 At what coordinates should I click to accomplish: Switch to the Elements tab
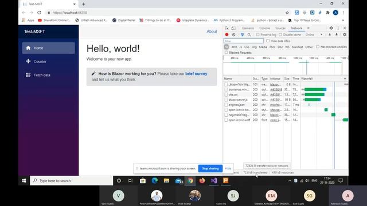[248, 28]
